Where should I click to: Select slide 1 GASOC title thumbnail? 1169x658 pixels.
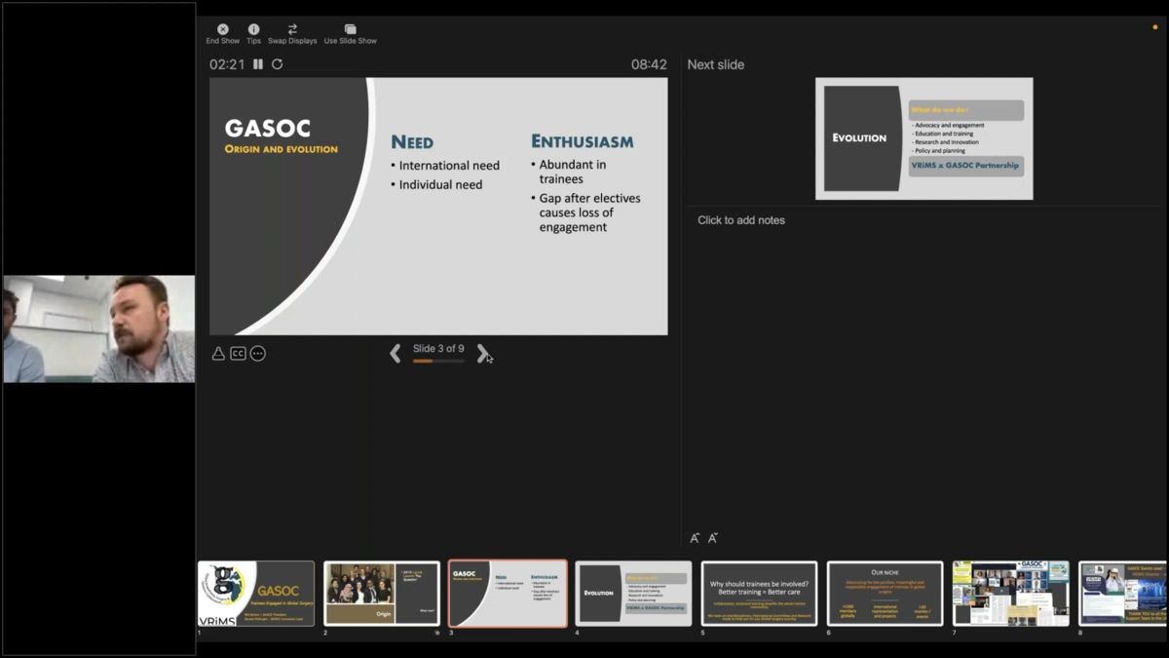click(x=256, y=593)
